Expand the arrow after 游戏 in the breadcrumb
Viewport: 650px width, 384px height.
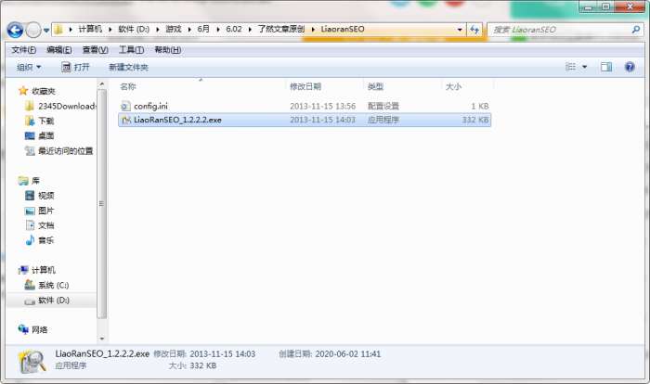[x=189, y=30]
